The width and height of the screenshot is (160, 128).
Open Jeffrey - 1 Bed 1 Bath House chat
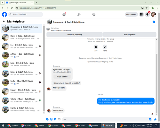(21, 55)
